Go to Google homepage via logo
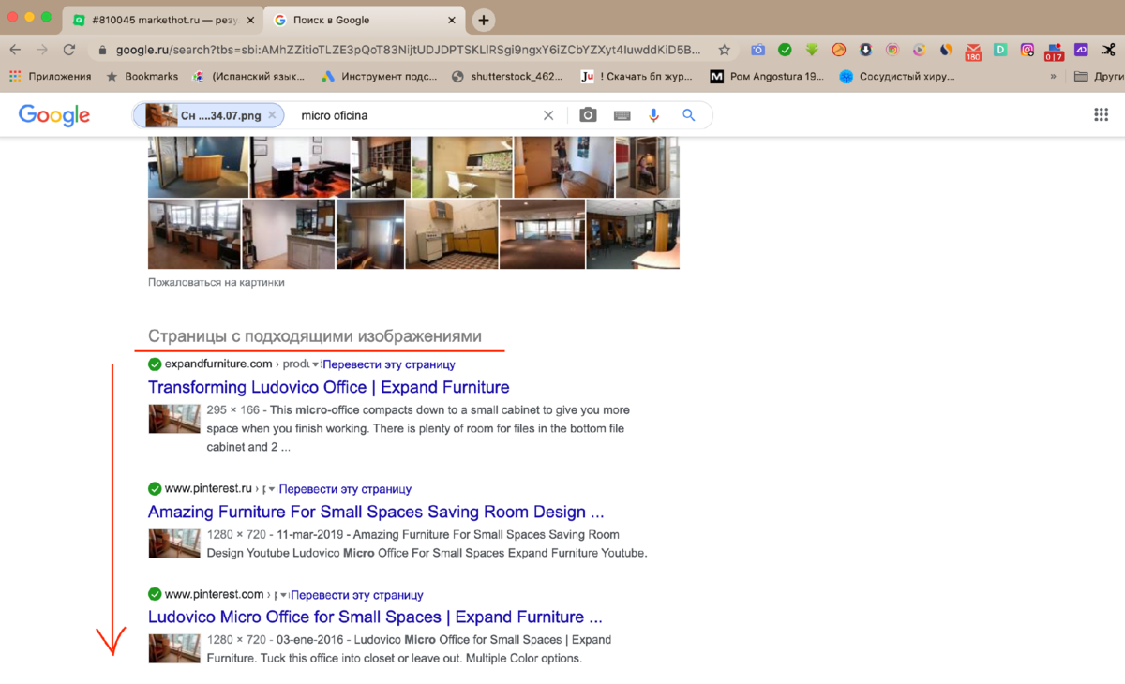1125x684 pixels. (54, 115)
